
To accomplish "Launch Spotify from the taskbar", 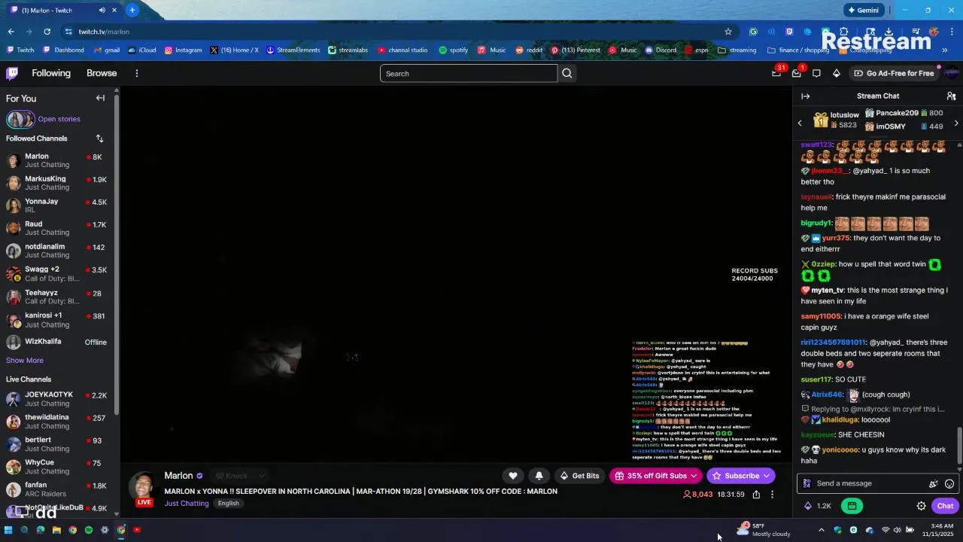I will click(x=88, y=530).
